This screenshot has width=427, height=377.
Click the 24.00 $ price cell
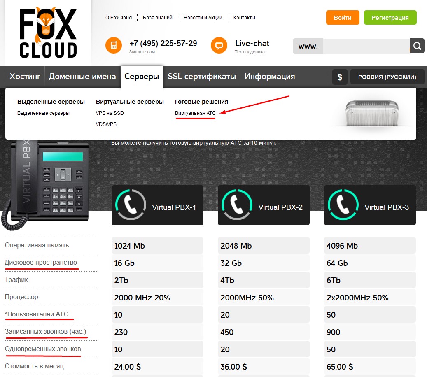(x=157, y=367)
